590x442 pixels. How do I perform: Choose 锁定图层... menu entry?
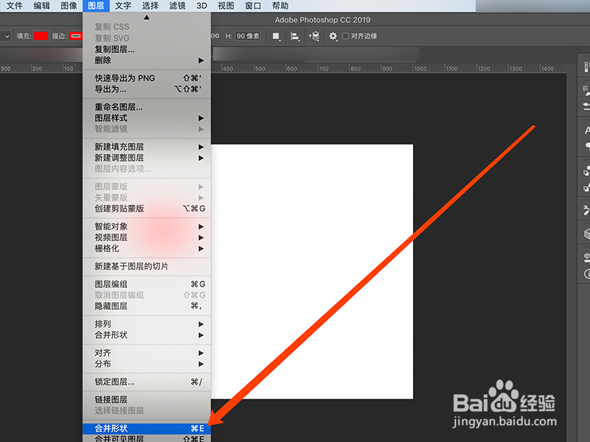[x=147, y=382]
